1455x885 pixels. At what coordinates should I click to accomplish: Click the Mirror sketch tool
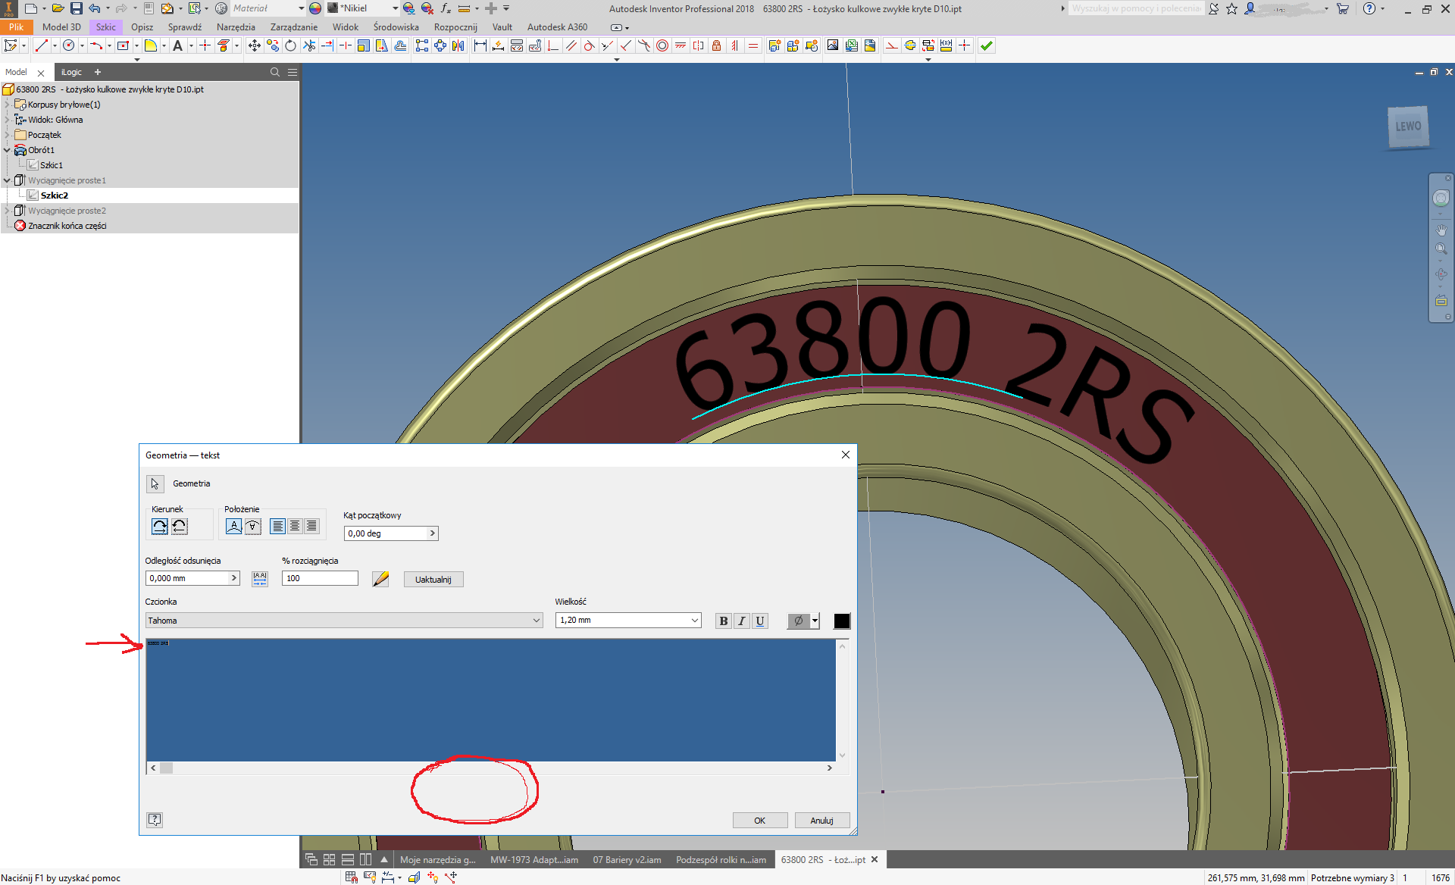coord(458,46)
